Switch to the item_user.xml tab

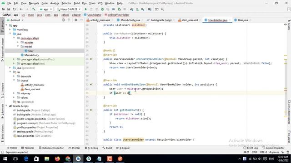[x=190, y=20]
